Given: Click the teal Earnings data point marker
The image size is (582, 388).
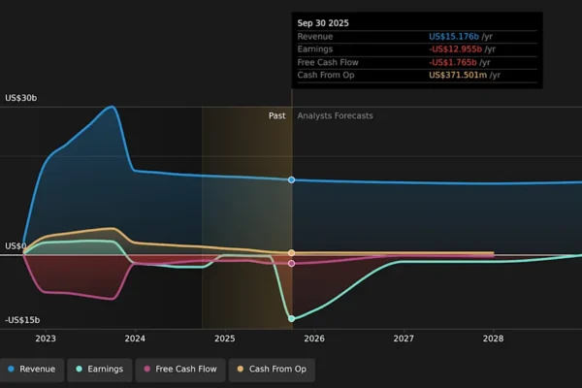Looking at the screenshot, I should (291, 318).
